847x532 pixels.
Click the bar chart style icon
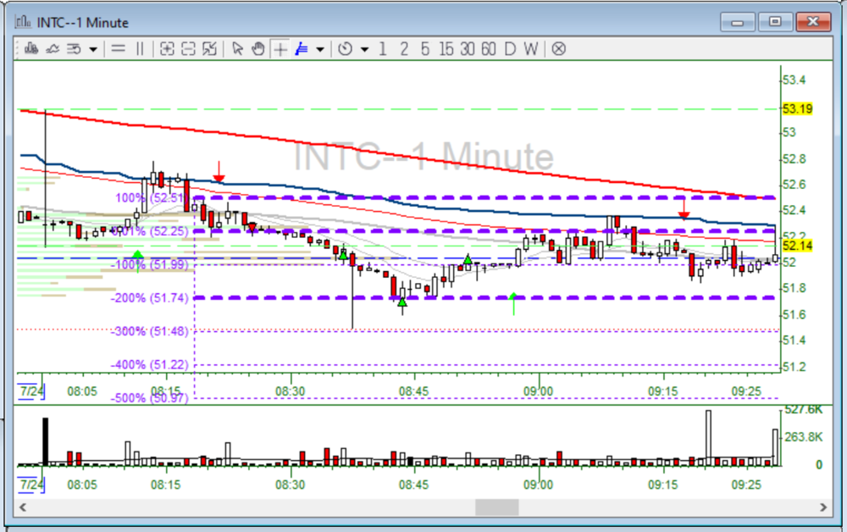point(30,49)
